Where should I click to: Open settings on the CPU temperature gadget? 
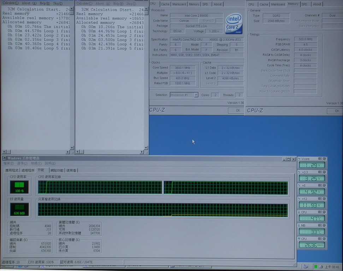[320, 212]
